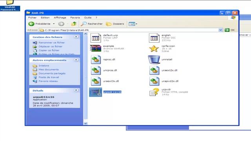Toggle the Dossiers folders pane

pos(115,24)
